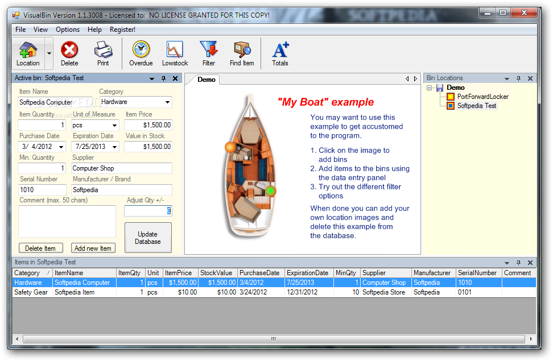The height and width of the screenshot is (361, 553).
Task: Click the Item Quantity field
Action: coord(42,125)
